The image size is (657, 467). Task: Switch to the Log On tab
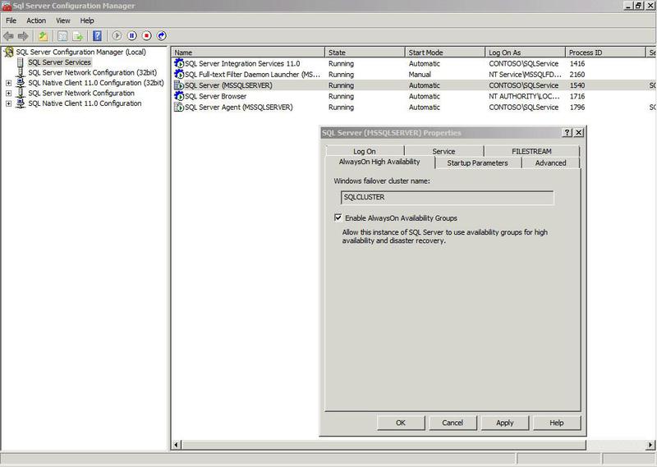[365, 151]
